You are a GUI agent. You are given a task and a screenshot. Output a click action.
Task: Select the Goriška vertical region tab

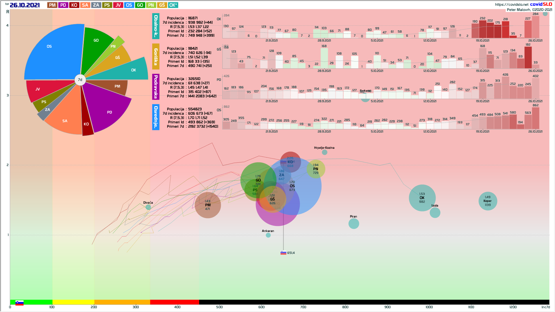tap(156, 57)
